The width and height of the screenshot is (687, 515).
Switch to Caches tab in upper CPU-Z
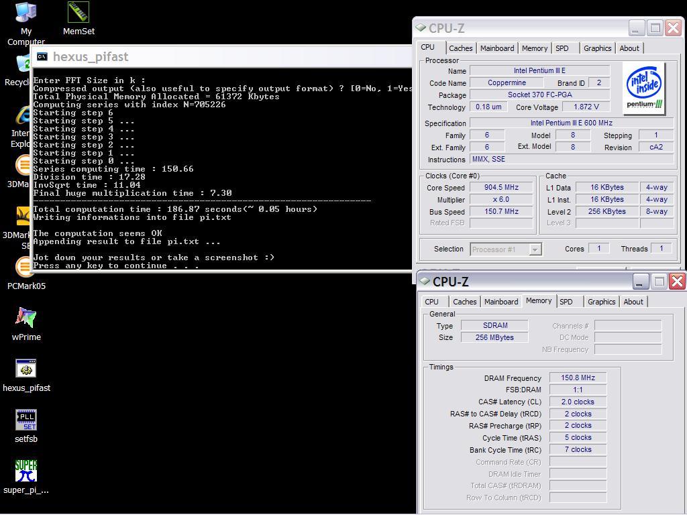460,48
